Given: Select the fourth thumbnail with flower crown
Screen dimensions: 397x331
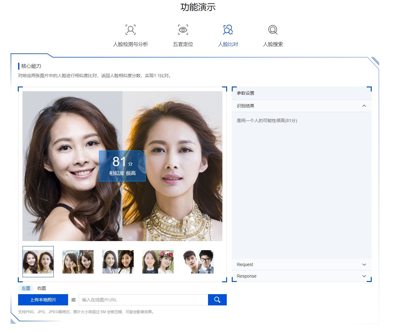Looking at the screenshot, I should pyautogui.click(x=158, y=262).
